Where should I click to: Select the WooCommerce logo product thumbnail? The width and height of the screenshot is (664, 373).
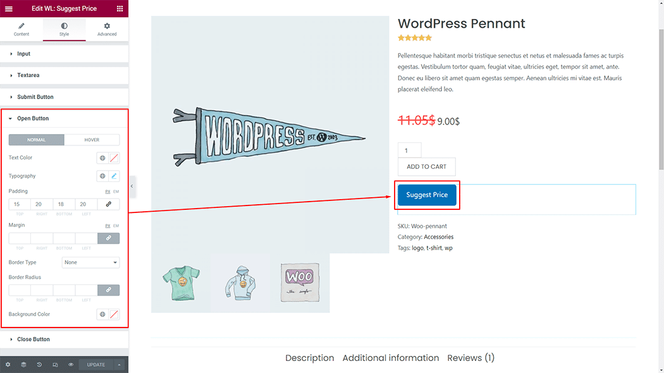point(300,283)
